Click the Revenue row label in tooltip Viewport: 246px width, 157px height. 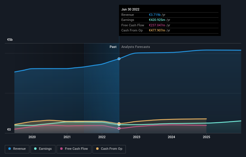point(128,15)
